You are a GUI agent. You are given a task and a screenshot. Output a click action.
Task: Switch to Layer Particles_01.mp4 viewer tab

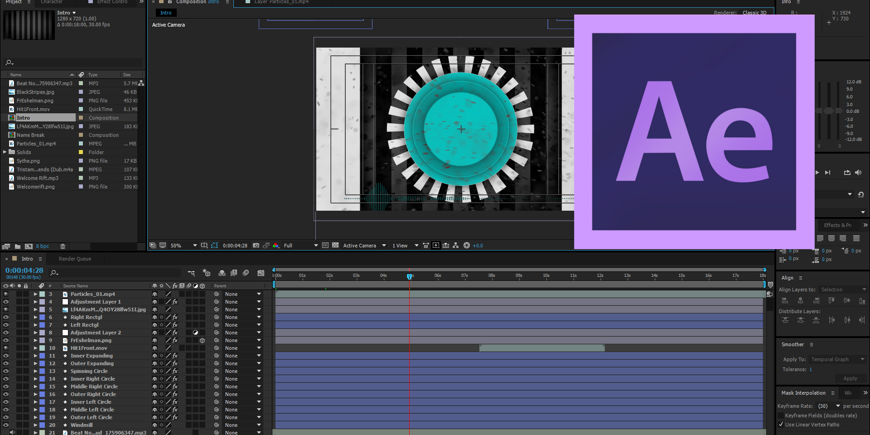coord(281,2)
